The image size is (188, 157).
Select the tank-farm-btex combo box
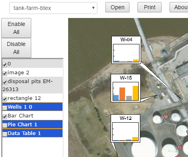[x=53, y=8]
